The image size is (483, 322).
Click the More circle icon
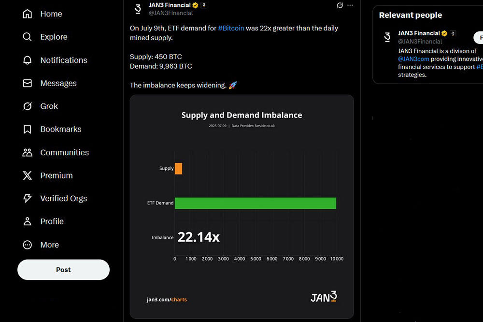(27, 245)
